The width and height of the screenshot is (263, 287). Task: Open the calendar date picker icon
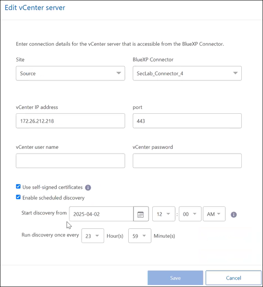[x=140, y=214]
